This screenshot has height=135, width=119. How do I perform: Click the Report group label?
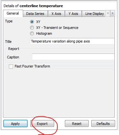pos(14,49)
